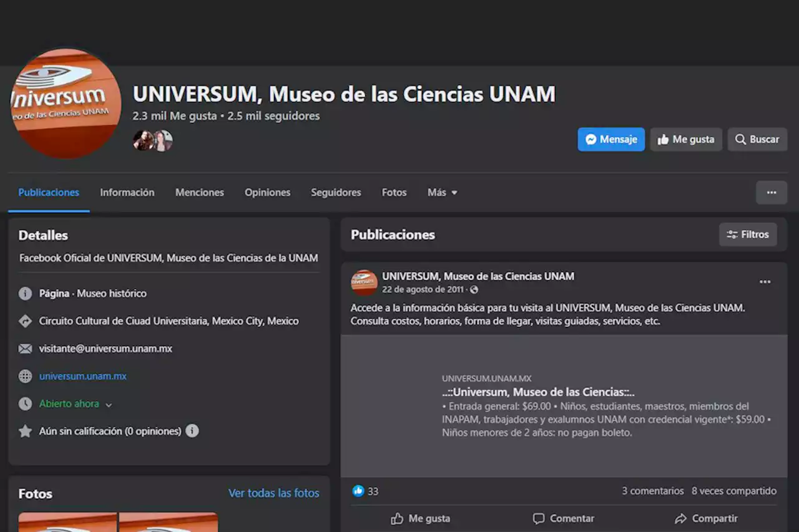The width and height of the screenshot is (799, 532).
Task: Open the Universum, Museo de las Ciencias link preview
Action: (564, 406)
